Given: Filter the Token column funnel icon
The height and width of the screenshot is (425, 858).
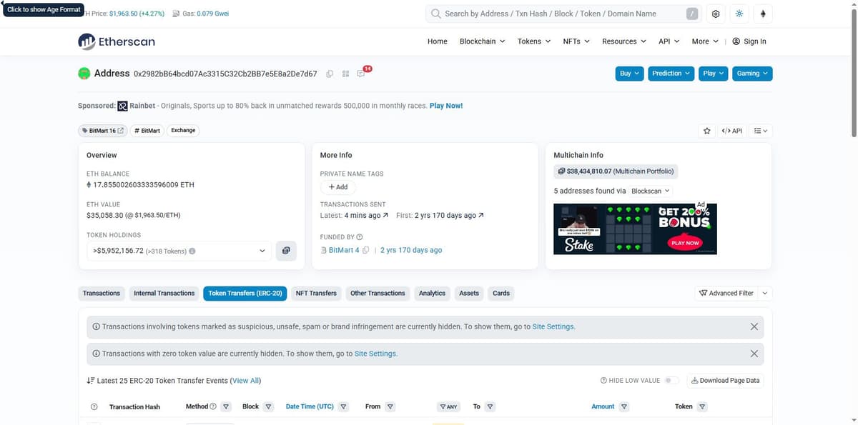Looking at the screenshot, I should pyautogui.click(x=702, y=406).
